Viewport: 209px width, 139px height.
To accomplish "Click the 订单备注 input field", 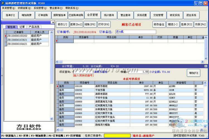I will point(136,32).
